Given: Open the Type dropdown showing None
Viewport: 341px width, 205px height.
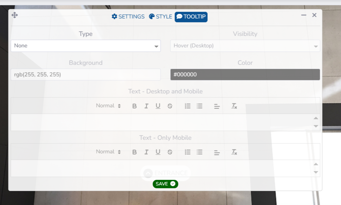Looking at the screenshot, I should (86, 46).
